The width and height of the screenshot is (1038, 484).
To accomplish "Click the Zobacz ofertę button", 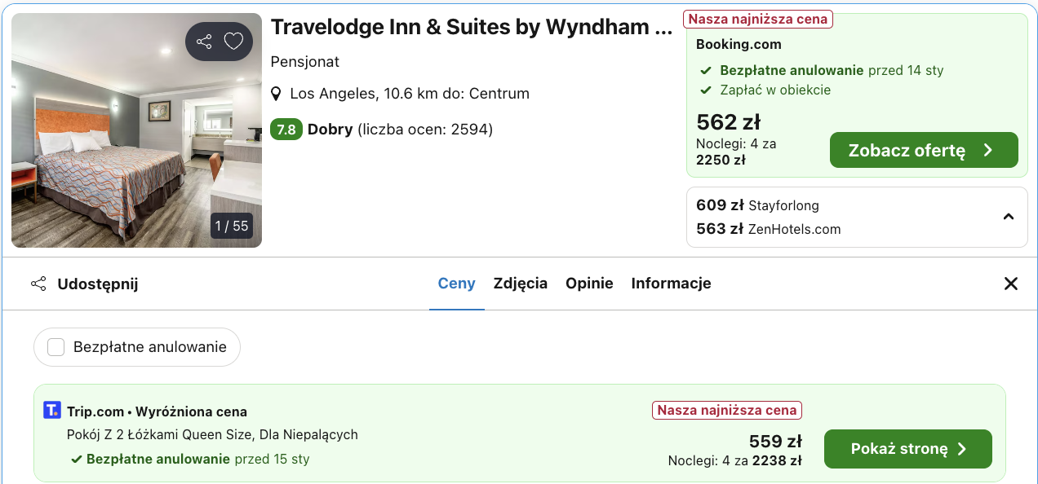I will pos(923,150).
